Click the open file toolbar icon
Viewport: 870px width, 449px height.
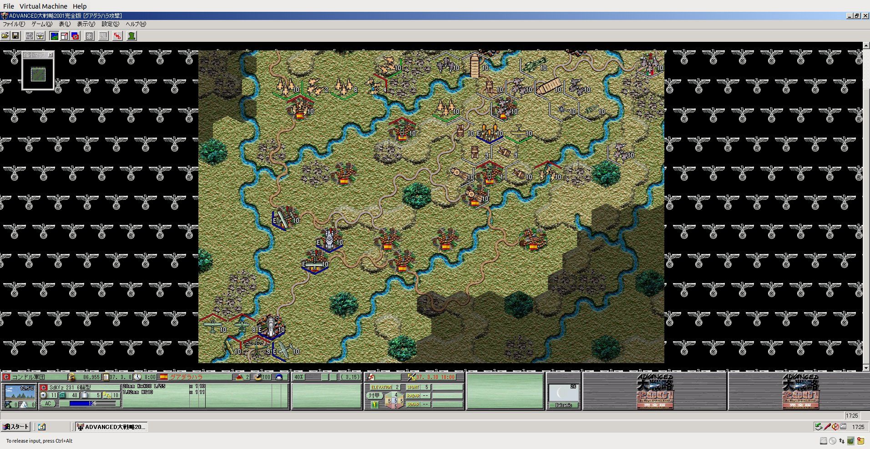point(5,36)
